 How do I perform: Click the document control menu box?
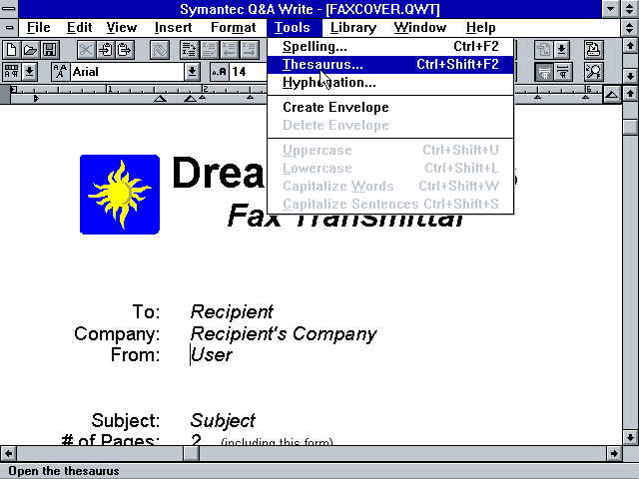[9, 28]
